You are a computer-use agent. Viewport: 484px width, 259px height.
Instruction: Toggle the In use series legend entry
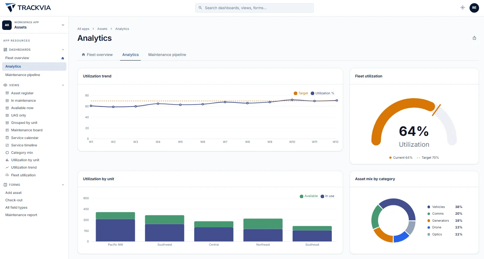(x=327, y=196)
